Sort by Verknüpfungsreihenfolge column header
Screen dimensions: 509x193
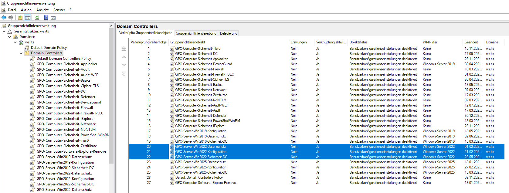point(149,42)
